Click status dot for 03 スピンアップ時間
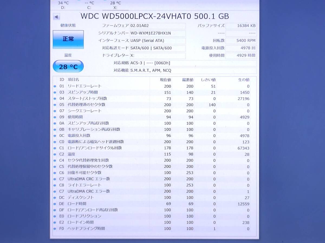 55,93
